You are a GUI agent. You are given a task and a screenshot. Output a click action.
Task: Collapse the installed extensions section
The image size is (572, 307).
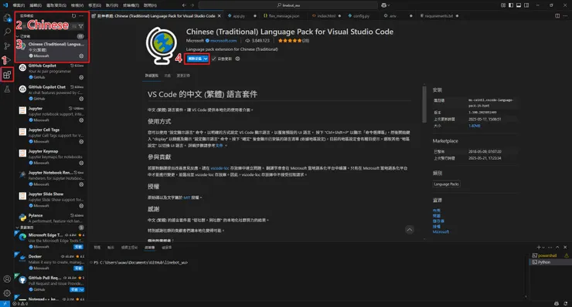(17, 36)
